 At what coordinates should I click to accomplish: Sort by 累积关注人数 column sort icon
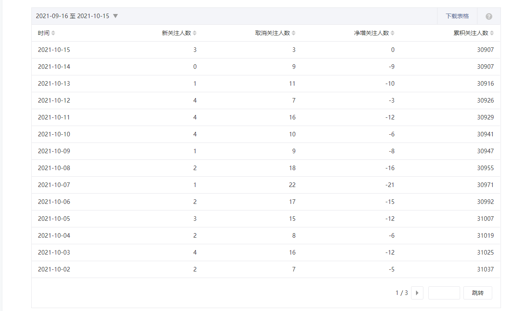(492, 33)
